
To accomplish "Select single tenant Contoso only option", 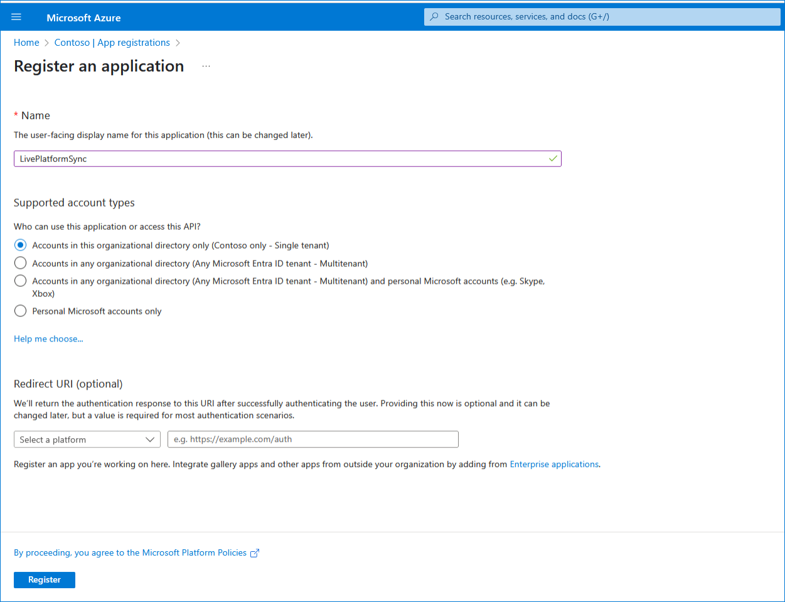I will coord(21,245).
